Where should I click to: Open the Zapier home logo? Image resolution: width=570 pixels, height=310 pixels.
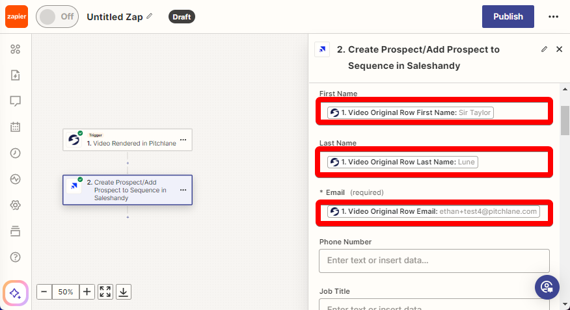tap(16, 17)
